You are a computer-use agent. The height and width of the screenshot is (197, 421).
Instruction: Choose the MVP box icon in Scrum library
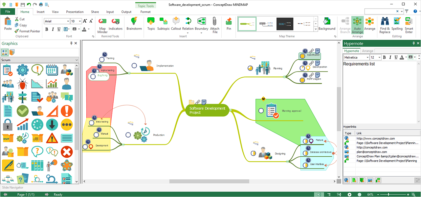8,138
